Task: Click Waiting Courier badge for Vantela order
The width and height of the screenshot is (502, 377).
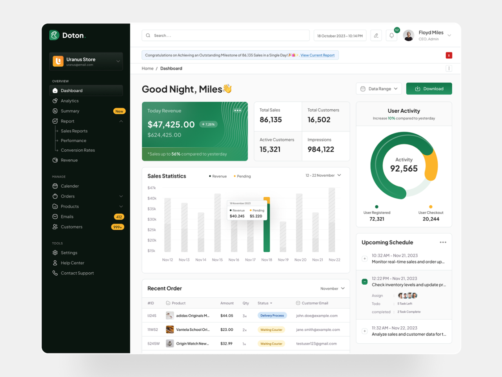Action: point(271,330)
